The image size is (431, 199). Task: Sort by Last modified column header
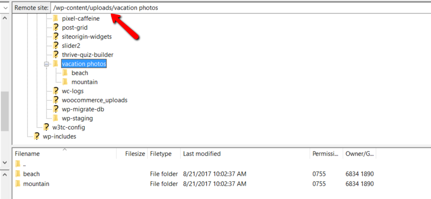point(245,154)
